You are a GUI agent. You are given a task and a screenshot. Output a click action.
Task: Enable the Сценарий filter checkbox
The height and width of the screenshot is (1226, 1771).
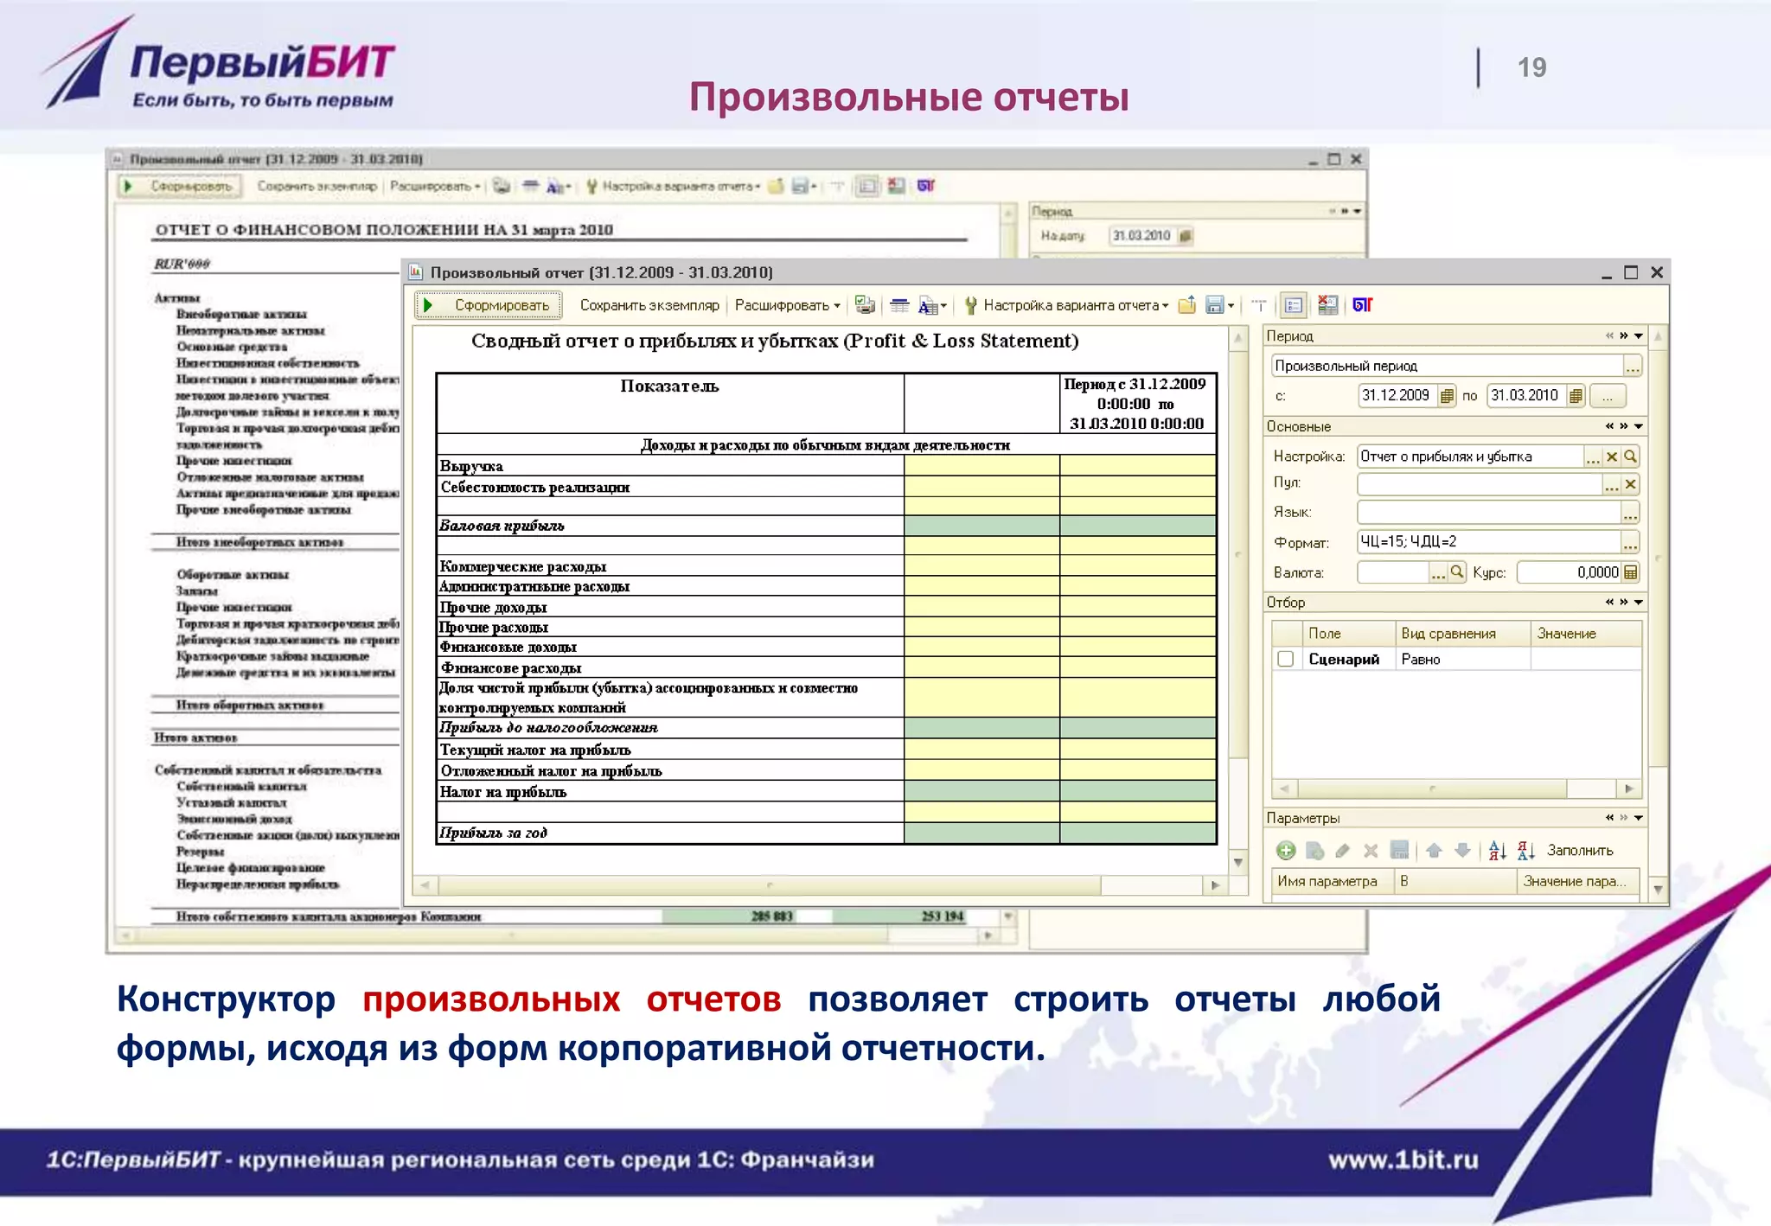pyautogui.click(x=1286, y=660)
